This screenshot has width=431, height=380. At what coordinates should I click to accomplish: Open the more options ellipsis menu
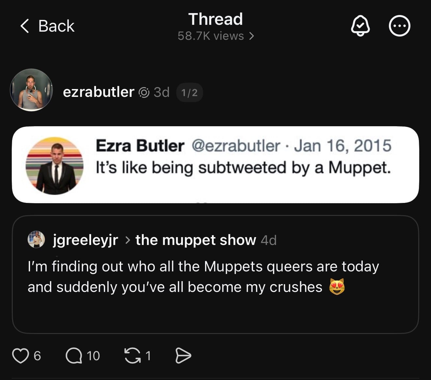point(399,26)
